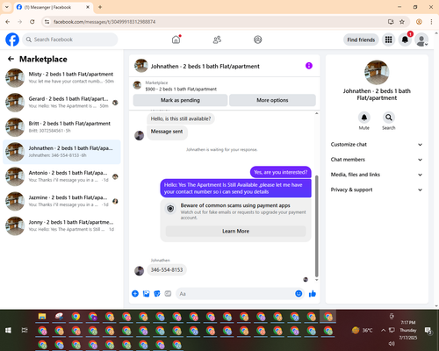Open install app icon in address bar
439x351 pixels.
click(x=391, y=22)
